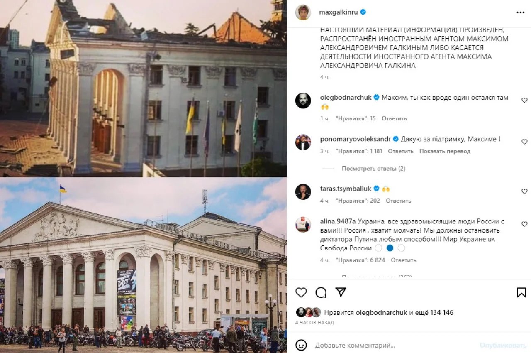531x353 pixels.
Task: Open maxgalkinru username link
Action: tap(338, 12)
